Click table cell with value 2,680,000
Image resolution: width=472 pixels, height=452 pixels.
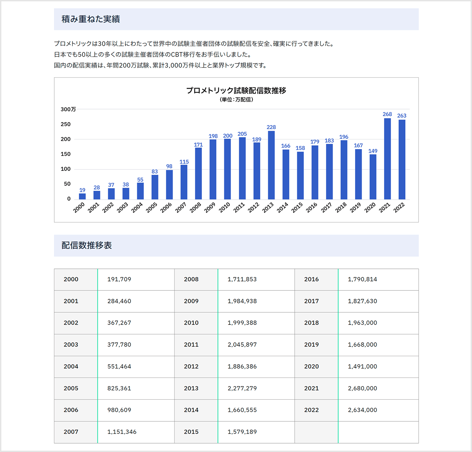click(x=378, y=389)
